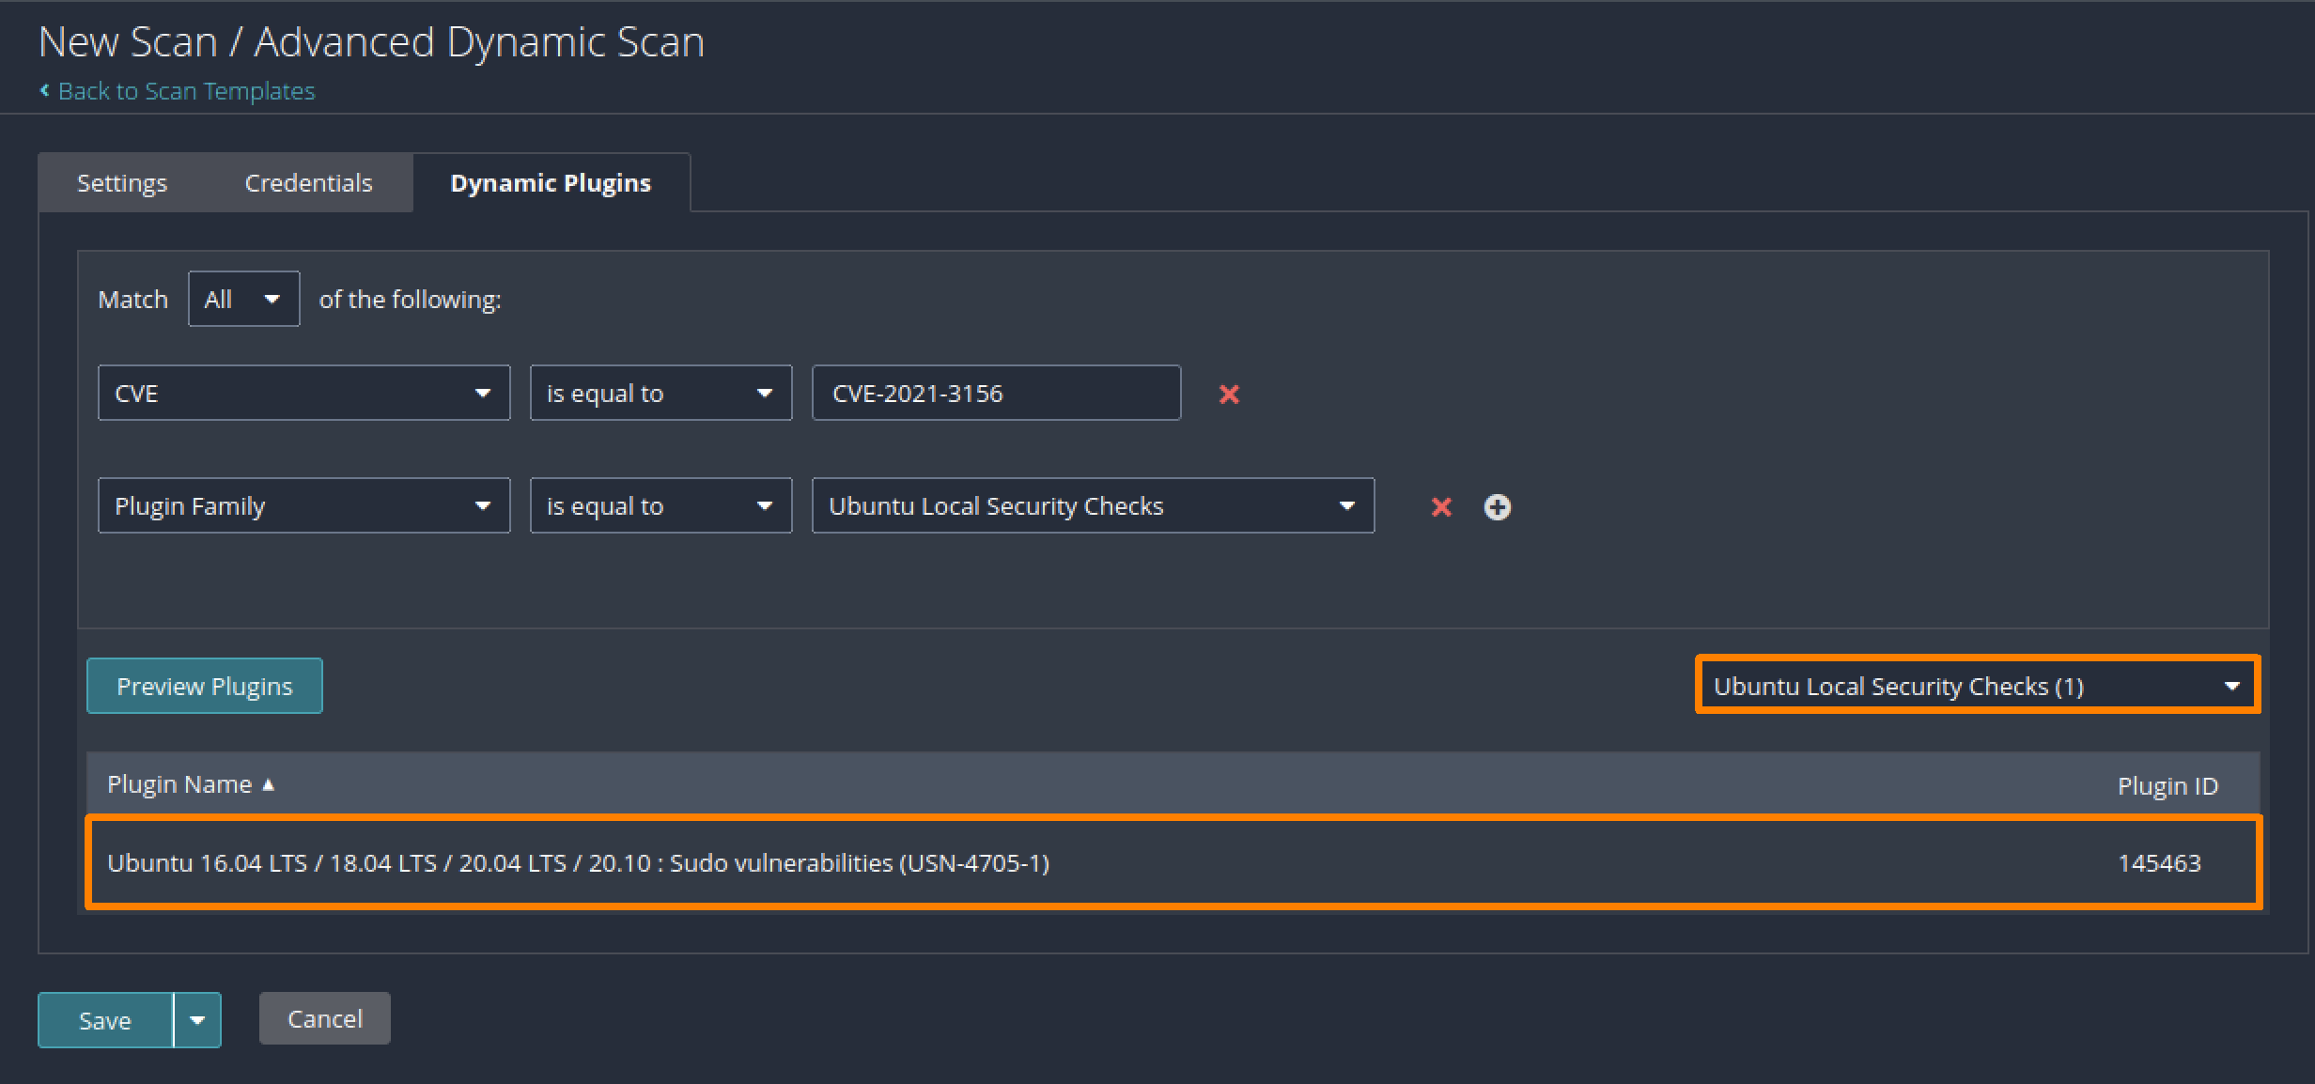Open the Plugin Family filter type dropdown
Viewport: 2315px width, 1084px height.
click(303, 506)
